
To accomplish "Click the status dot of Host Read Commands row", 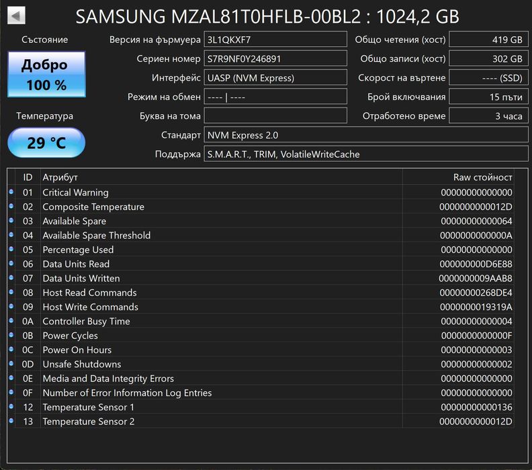I will click(11, 291).
